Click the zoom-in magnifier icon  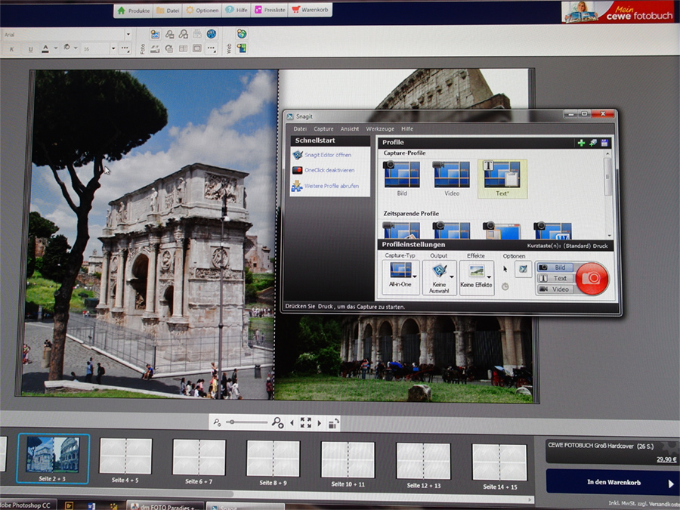point(278,423)
